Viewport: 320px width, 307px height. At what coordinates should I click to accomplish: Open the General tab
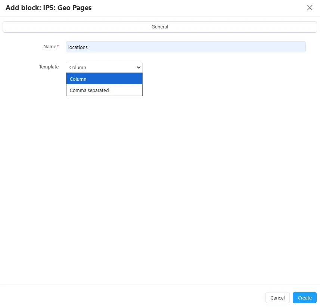[x=160, y=27]
